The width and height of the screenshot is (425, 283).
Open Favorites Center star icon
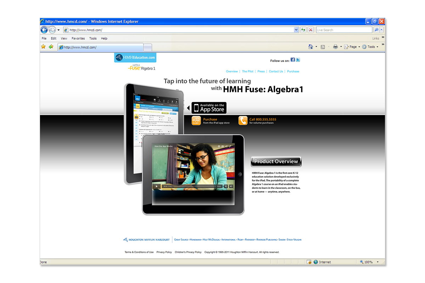[44, 47]
